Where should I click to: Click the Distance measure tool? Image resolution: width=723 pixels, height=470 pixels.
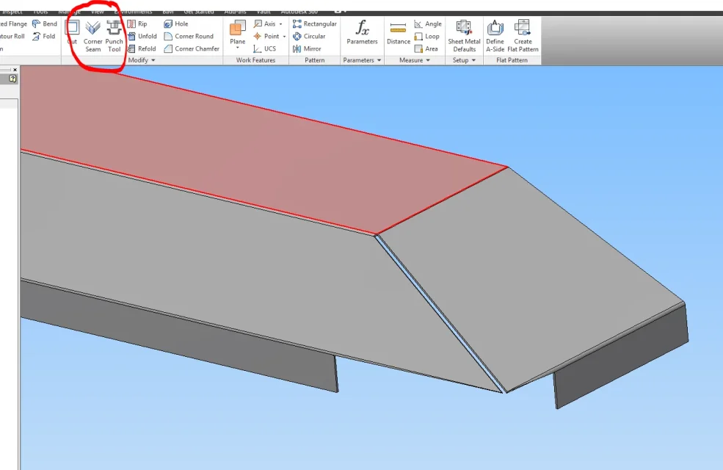click(399, 32)
